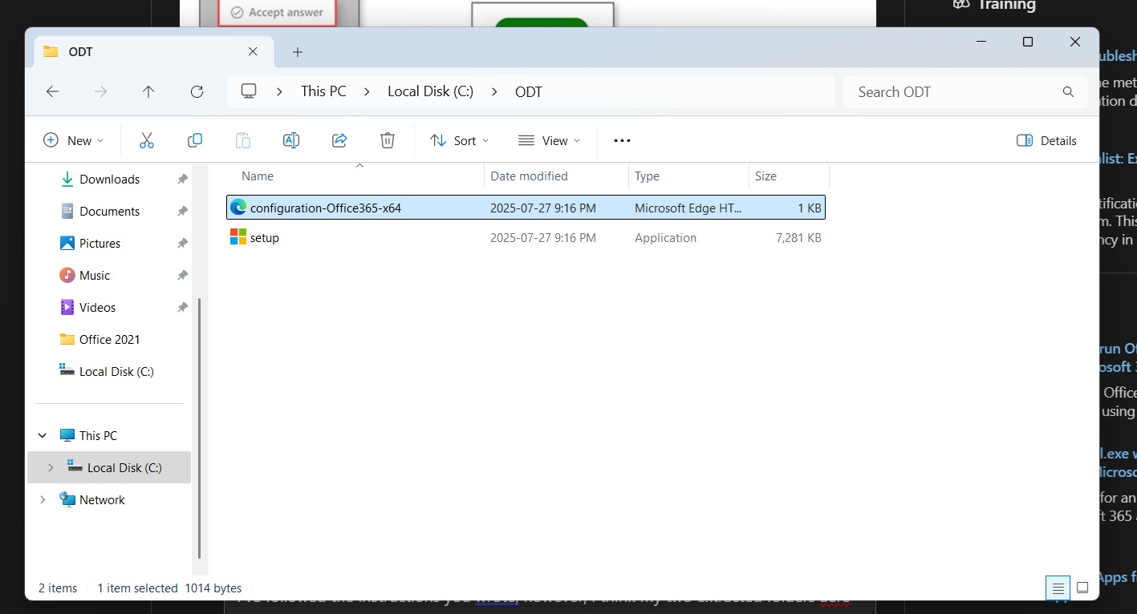Collapse the This PC tree node

click(x=43, y=436)
